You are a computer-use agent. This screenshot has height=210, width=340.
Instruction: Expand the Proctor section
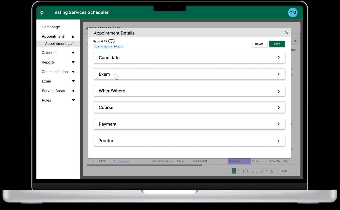[189, 141]
